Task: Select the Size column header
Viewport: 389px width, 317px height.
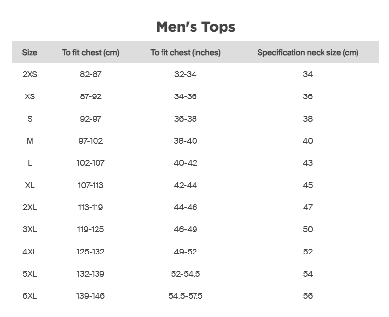Action: [30, 52]
